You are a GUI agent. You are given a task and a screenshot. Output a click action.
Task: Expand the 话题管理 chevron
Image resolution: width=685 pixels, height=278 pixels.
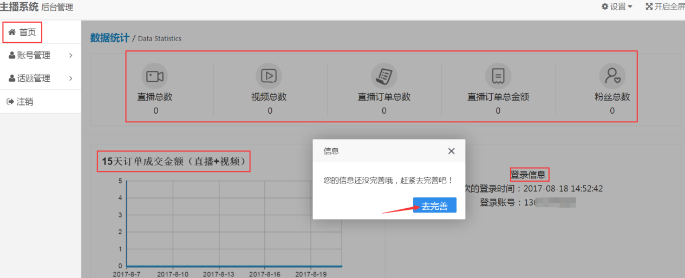click(71, 78)
